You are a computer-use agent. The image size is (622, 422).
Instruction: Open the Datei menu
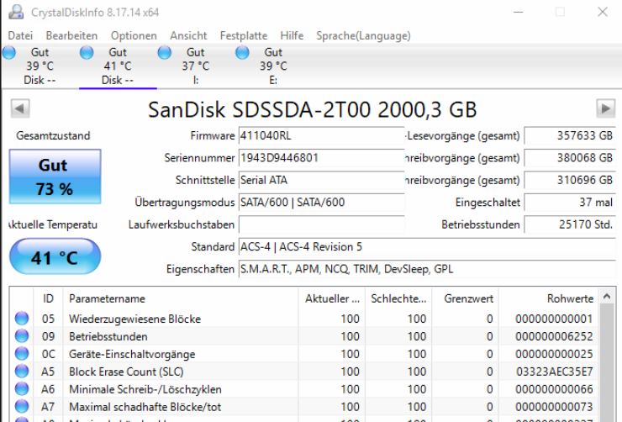[20, 35]
